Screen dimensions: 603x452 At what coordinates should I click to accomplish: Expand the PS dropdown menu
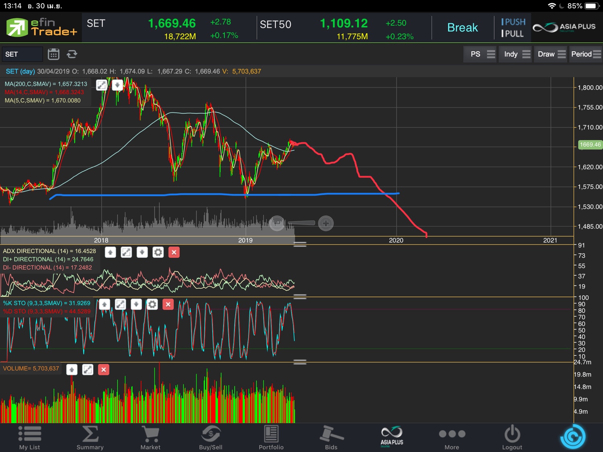click(482, 54)
